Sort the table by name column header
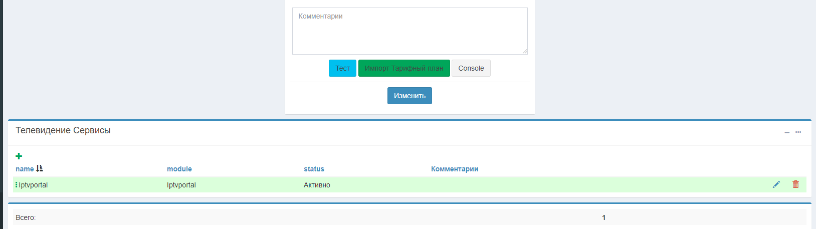 coord(25,169)
